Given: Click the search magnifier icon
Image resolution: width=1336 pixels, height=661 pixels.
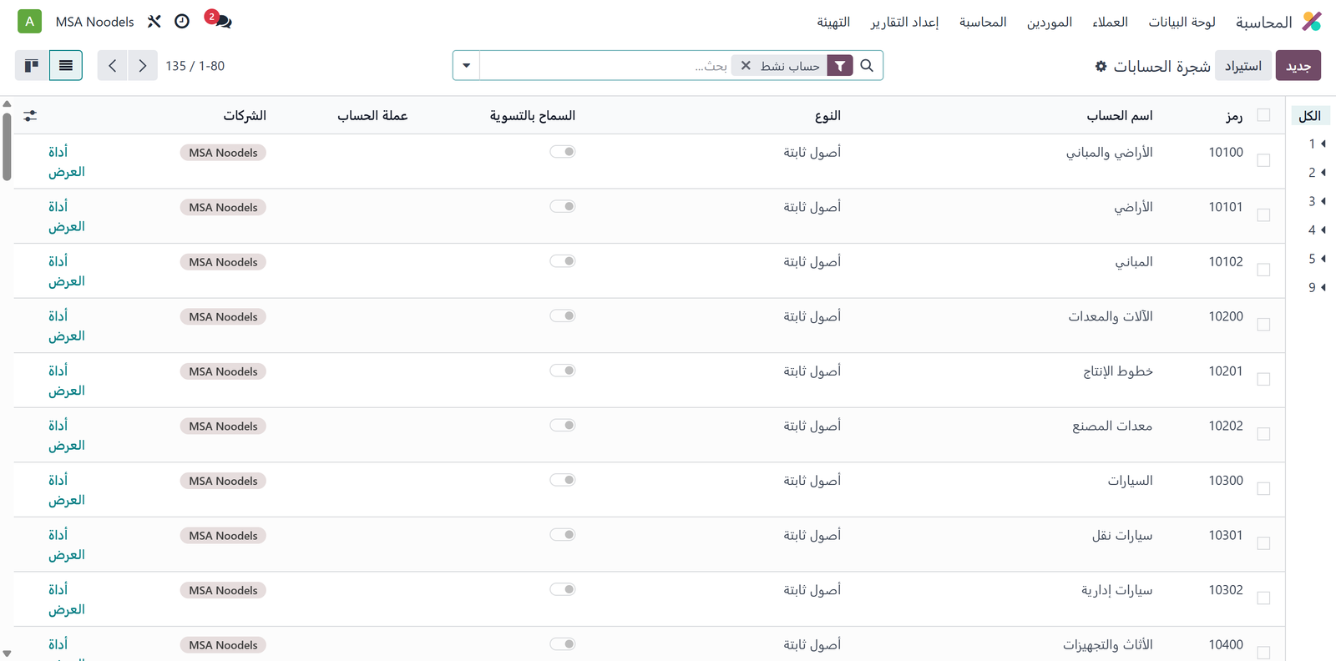Looking at the screenshot, I should pyautogui.click(x=867, y=65).
